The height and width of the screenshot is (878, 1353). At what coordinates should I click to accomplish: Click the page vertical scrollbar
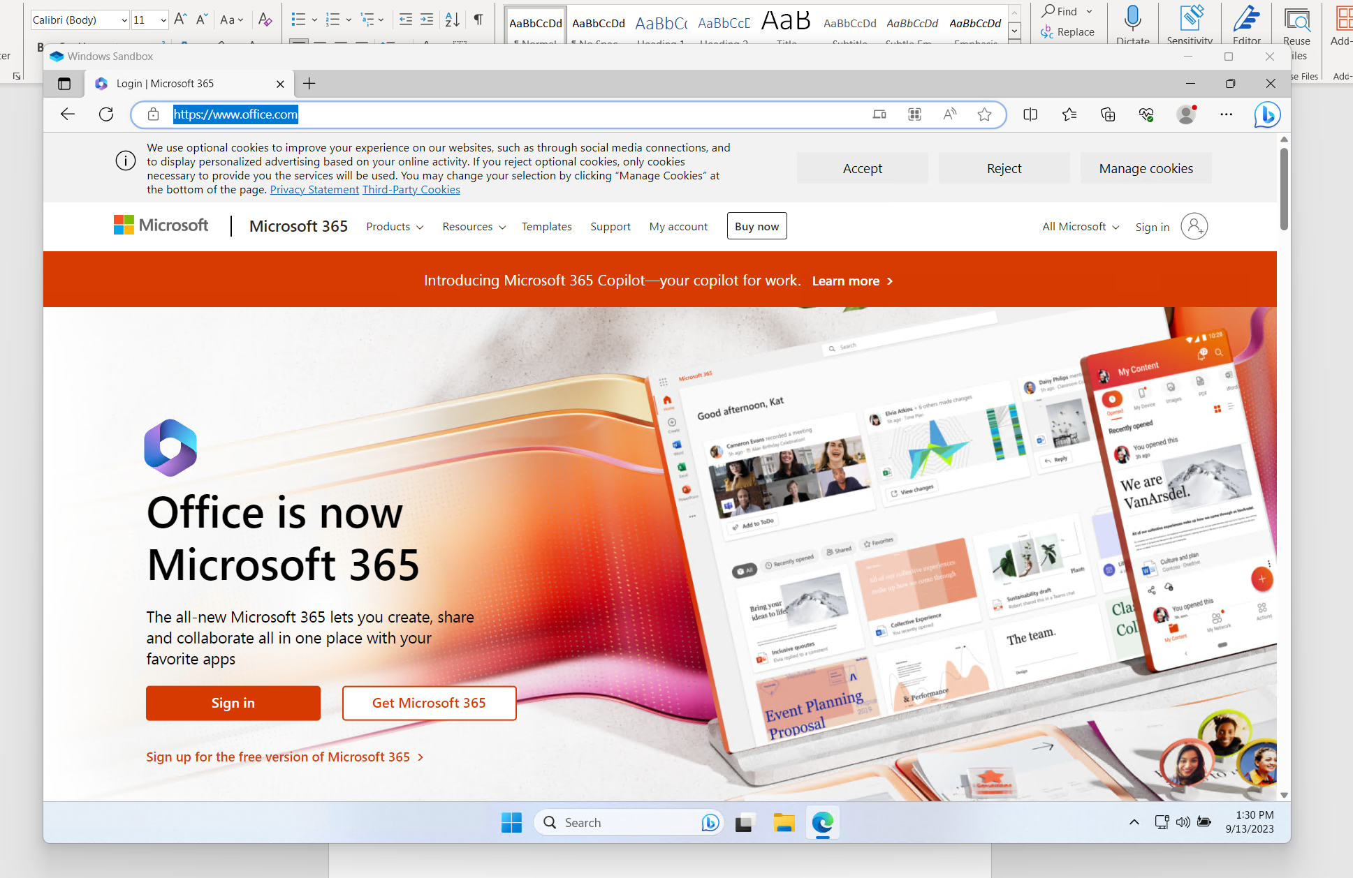1284,188
